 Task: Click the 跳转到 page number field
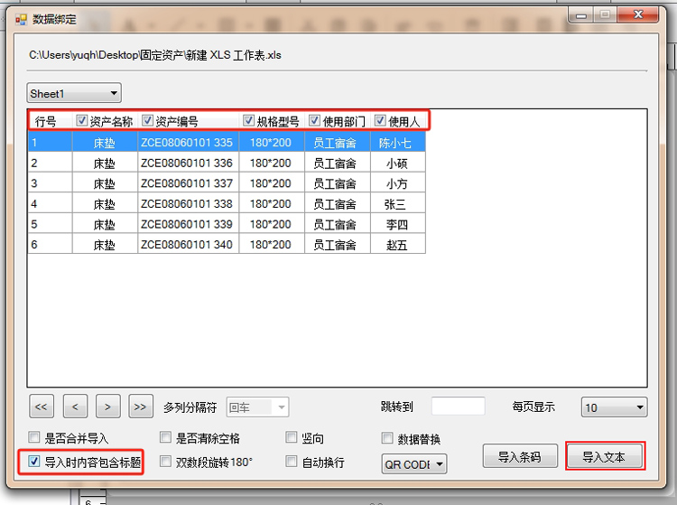pos(458,407)
